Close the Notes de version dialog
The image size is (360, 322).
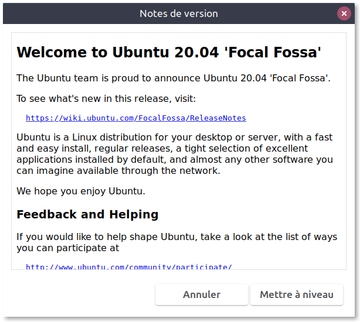tap(344, 13)
